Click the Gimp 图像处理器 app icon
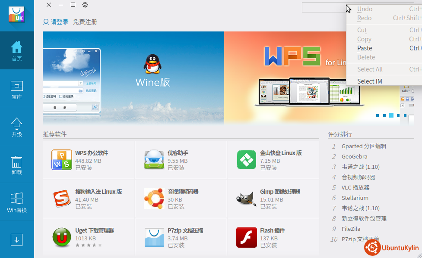Image resolution: width=422 pixels, height=258 pixels. point(247,199)
